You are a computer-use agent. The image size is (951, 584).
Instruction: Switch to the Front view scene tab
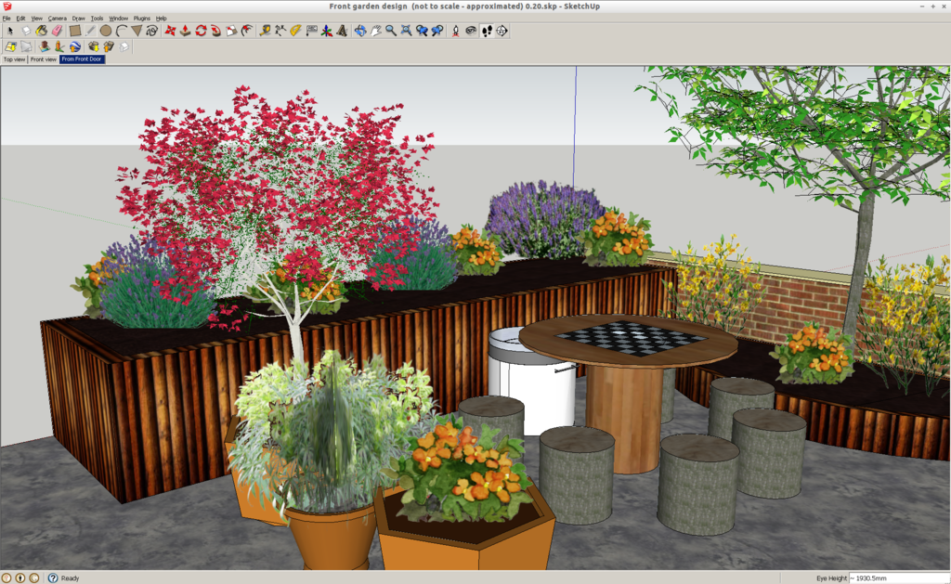coord(43,59)
